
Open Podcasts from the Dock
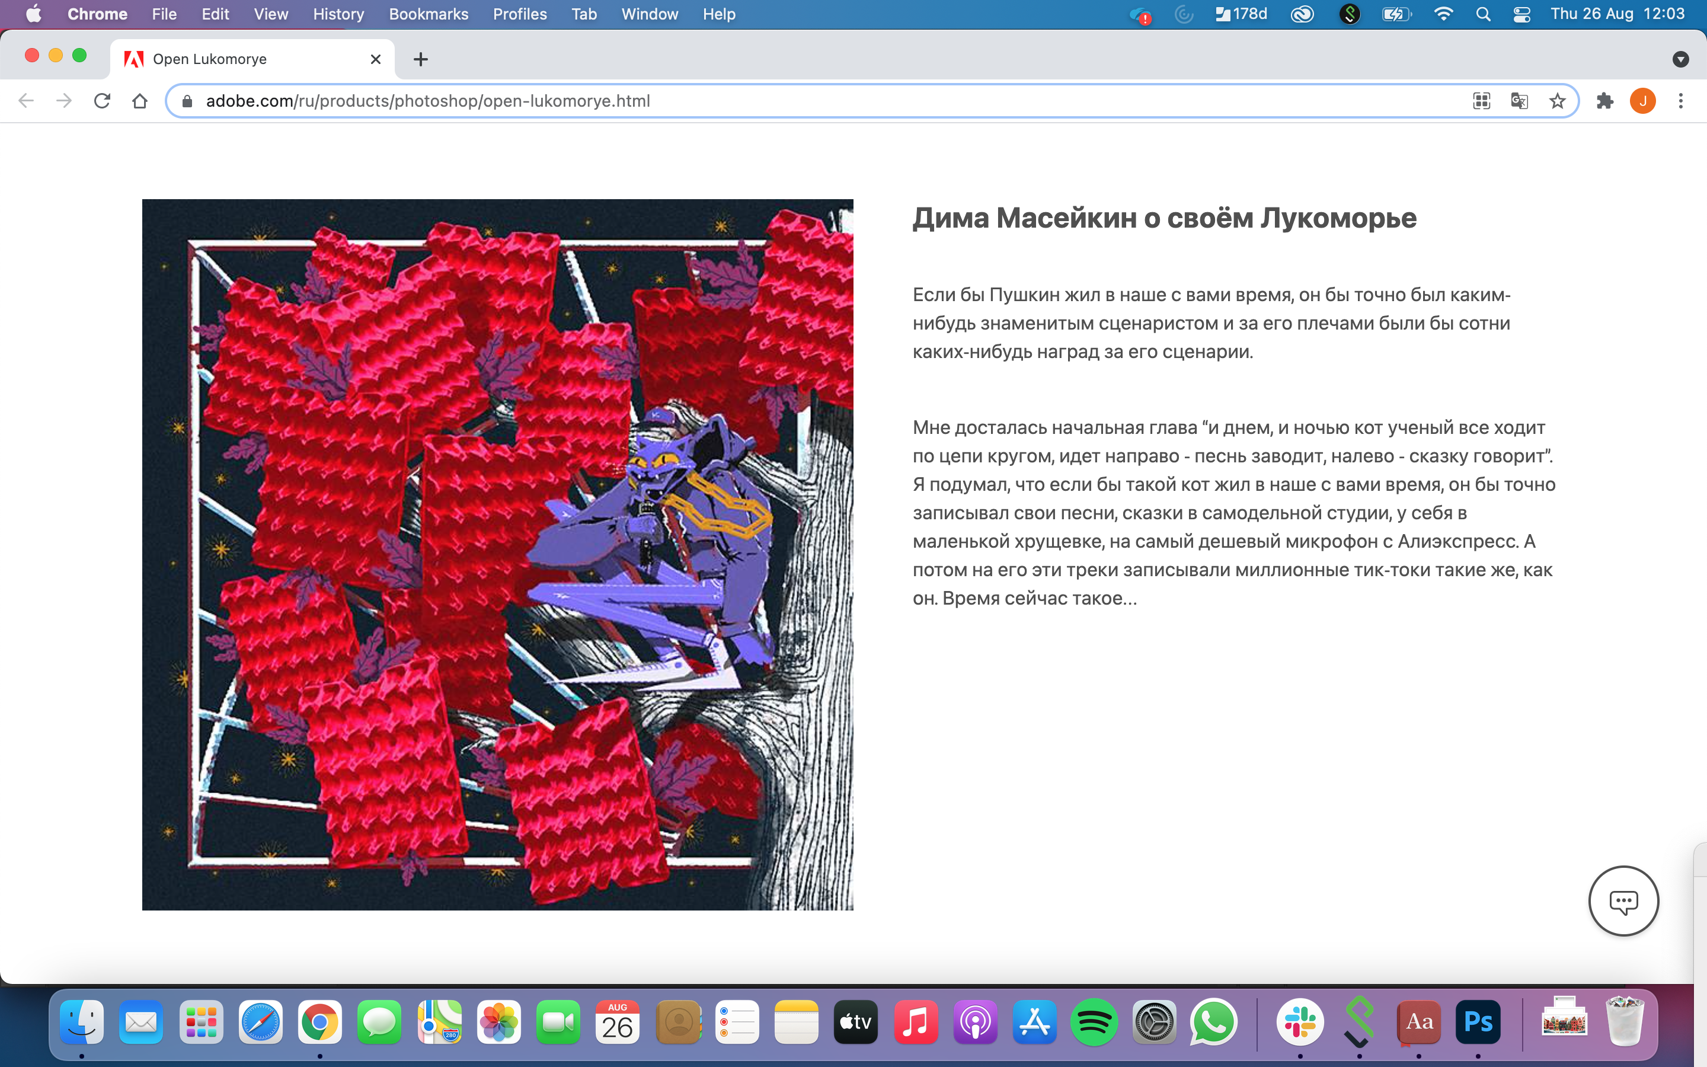point(975,1022)
